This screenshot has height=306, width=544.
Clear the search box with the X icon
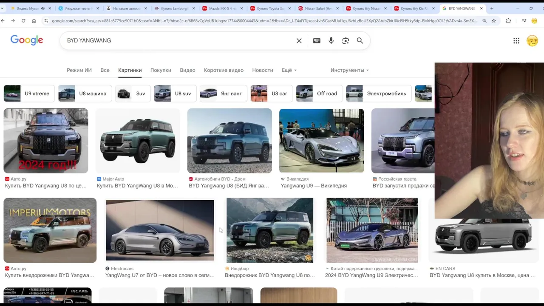299,40
